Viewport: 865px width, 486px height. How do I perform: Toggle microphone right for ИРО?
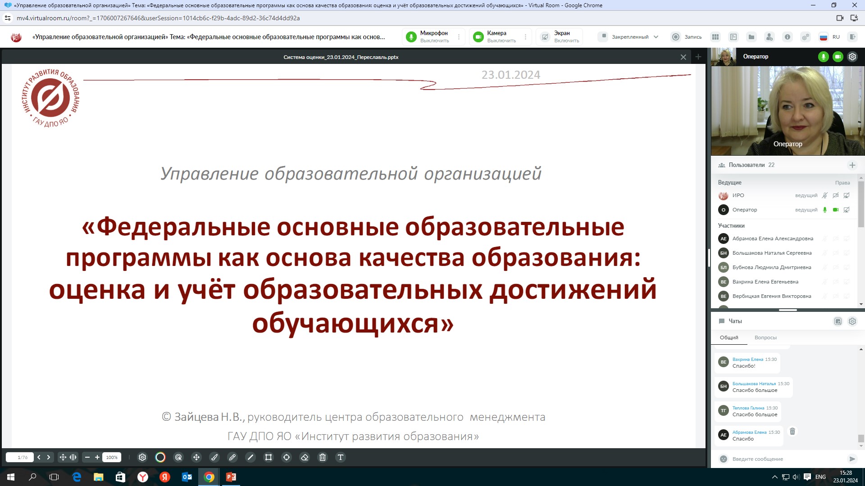pos(825,195)
